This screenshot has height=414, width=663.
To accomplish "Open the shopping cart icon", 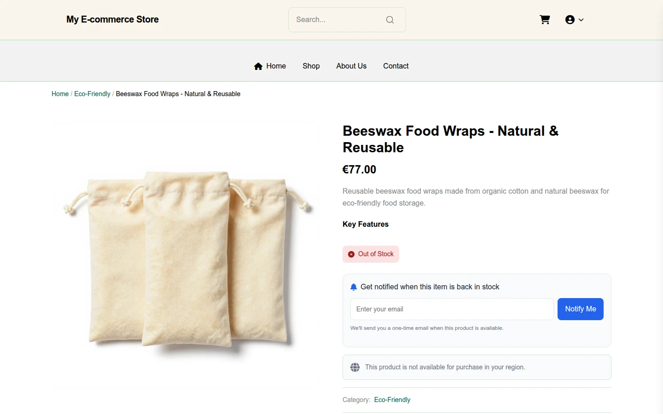I will click(x=545, y=20).
